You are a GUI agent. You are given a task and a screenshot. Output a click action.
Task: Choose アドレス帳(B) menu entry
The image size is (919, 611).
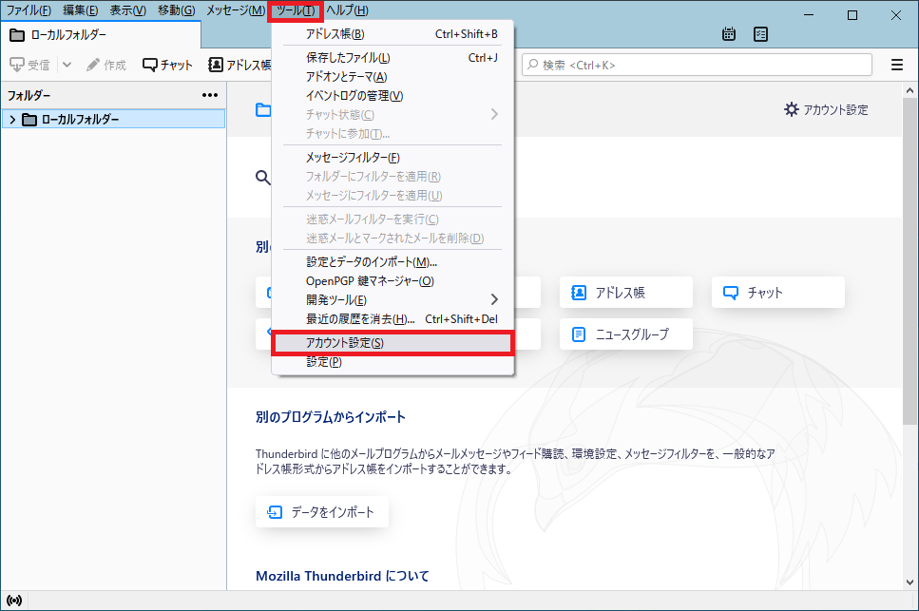392,34
